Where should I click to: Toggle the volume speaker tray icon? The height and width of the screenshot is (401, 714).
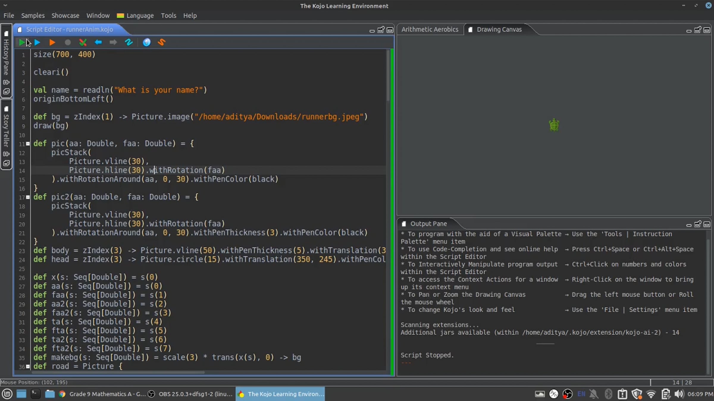(x=679, y=394)
